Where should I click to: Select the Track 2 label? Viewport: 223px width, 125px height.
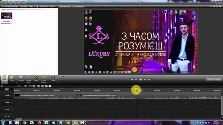tap(8, 110)
